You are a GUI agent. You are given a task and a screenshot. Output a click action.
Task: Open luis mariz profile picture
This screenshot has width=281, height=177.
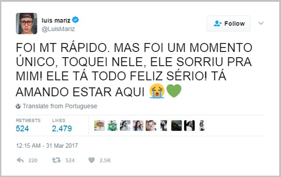point(27,23)
